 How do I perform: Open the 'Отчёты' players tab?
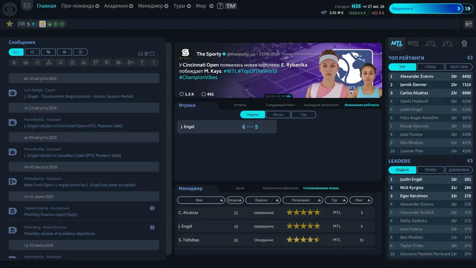pos(240,105)
